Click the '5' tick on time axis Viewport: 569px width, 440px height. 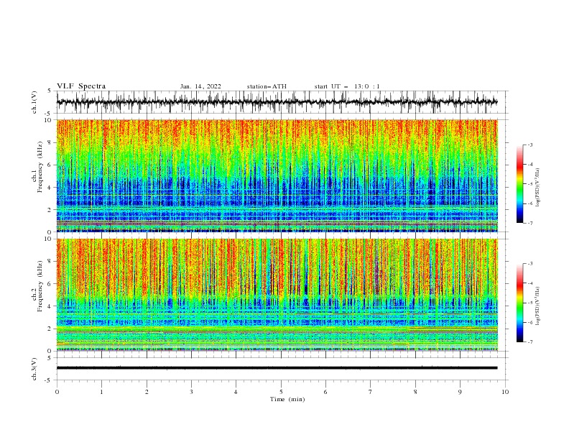[x=281, y=392]
